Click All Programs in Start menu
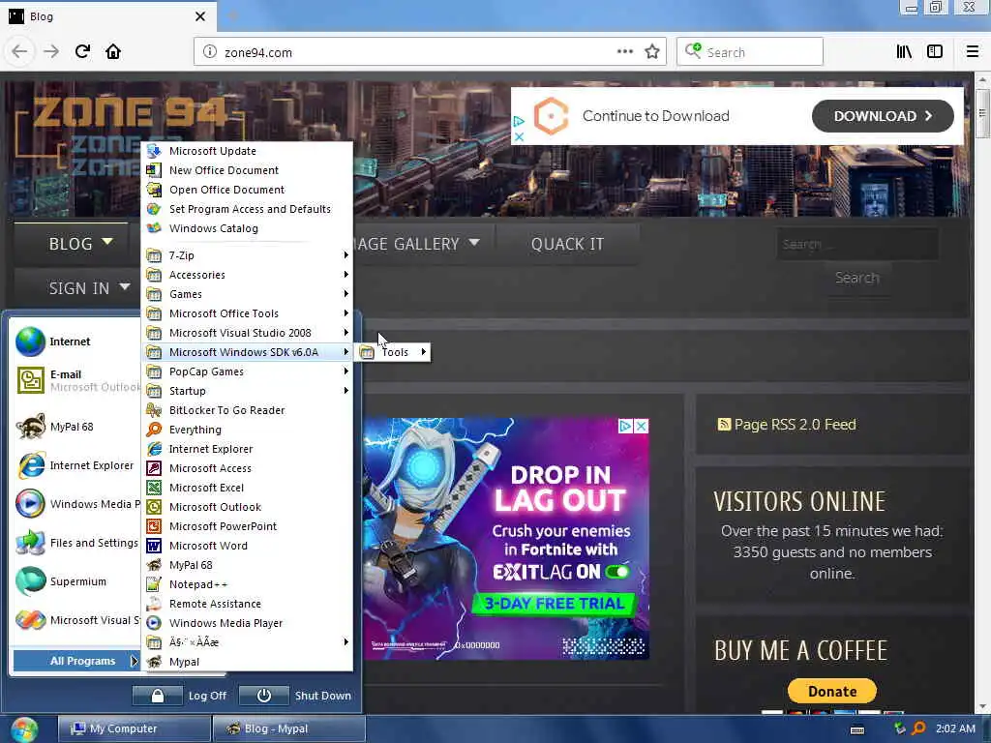 pyautogui.click(x=75, y=661)
